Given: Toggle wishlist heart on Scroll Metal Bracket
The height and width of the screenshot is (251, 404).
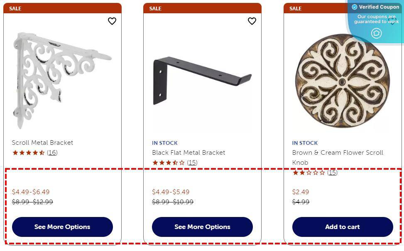Looking at the screenshot, I should click(x=112, y=21).
